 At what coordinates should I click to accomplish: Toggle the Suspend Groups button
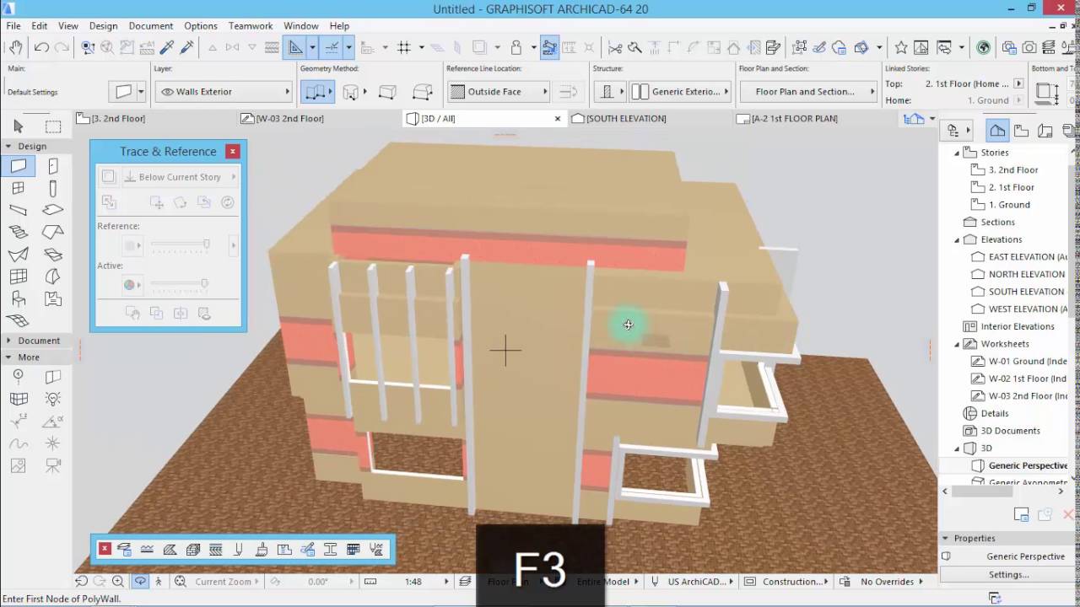click(x=549, y=47)
